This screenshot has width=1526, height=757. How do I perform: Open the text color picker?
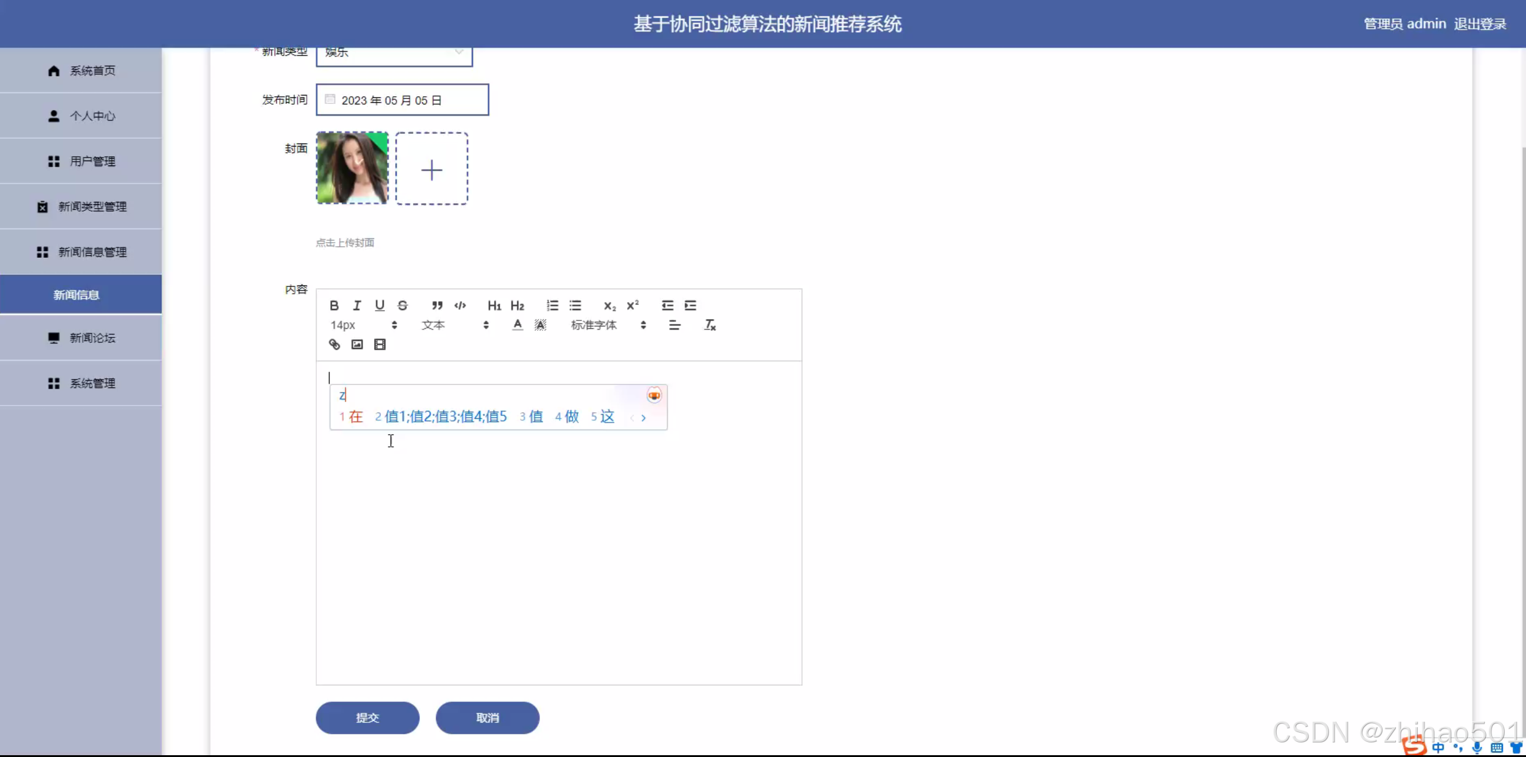click(x=518, y=325)
